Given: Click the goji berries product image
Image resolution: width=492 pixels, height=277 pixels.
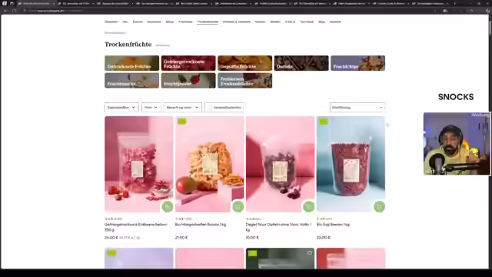Looking at the screenshot, I should [351, 164].
